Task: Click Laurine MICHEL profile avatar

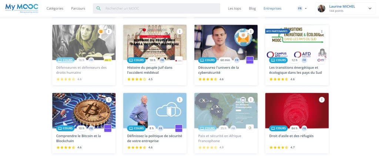Action: 321,8
